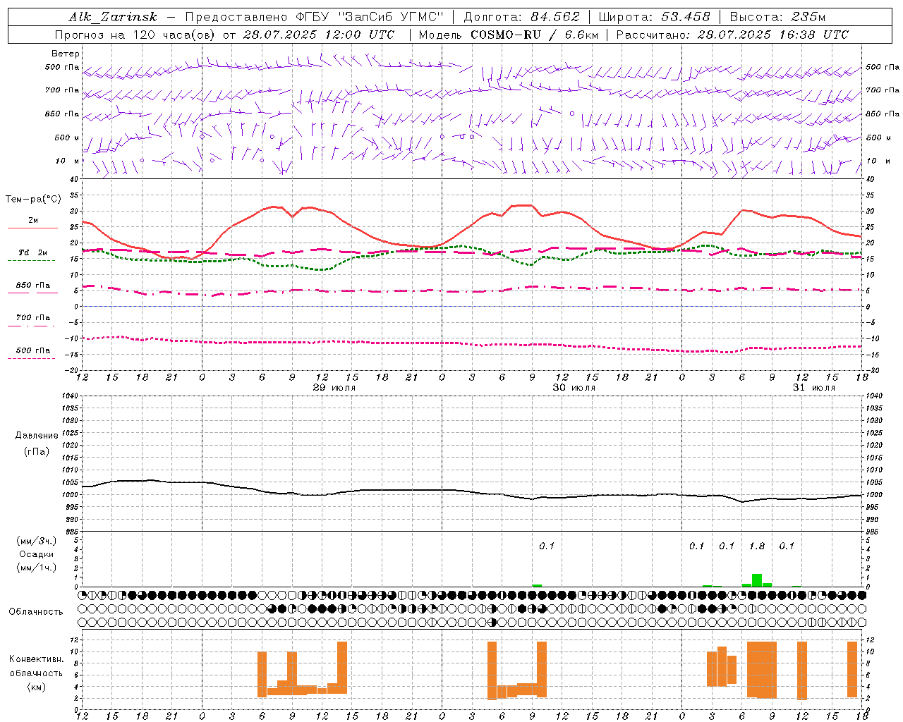This screenshot has width=903, height=722.
Task: Click the 1.8 precipitation amount value
Action: tap(757, 546)
